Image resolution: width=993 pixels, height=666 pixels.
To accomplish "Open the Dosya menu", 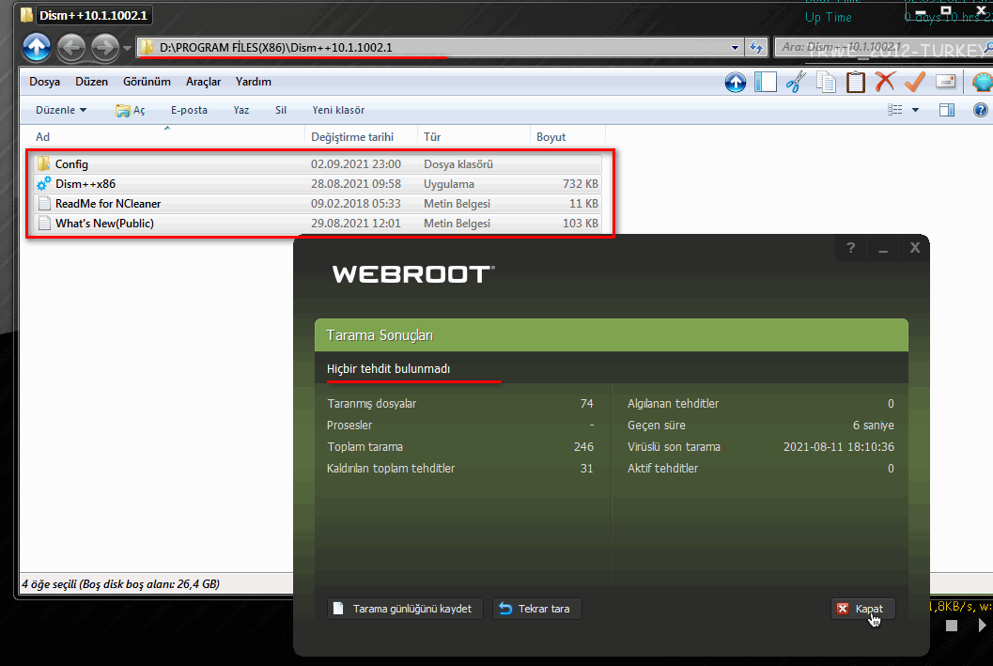I will tap(44, 82).
